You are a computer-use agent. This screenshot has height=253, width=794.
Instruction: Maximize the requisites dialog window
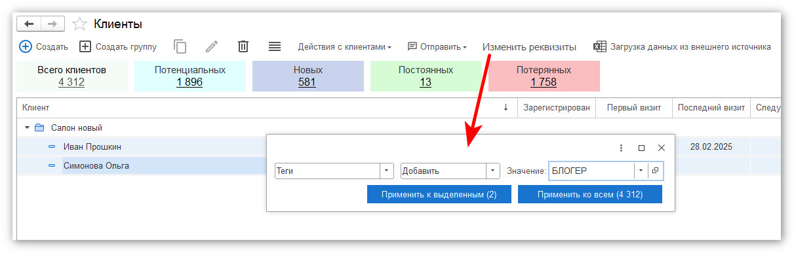(641, 148)
